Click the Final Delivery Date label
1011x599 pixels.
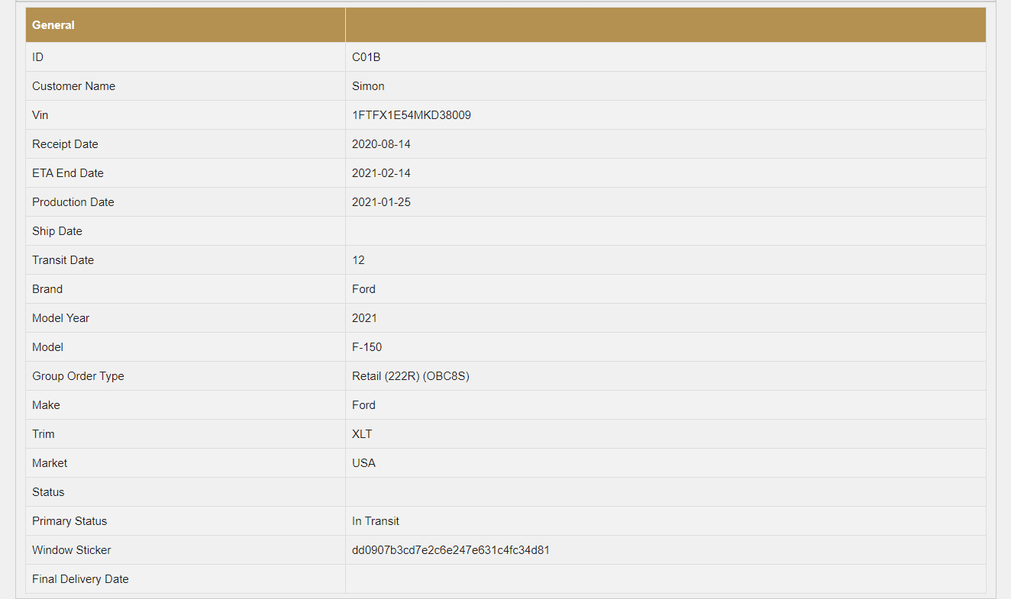click(80, 579)
